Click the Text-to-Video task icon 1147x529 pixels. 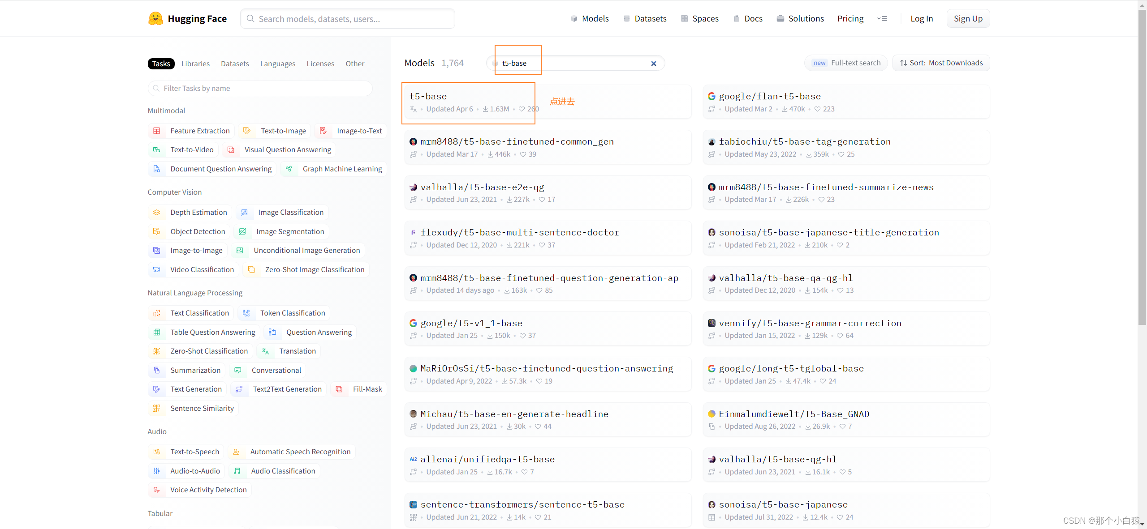(x=157, y=150)
